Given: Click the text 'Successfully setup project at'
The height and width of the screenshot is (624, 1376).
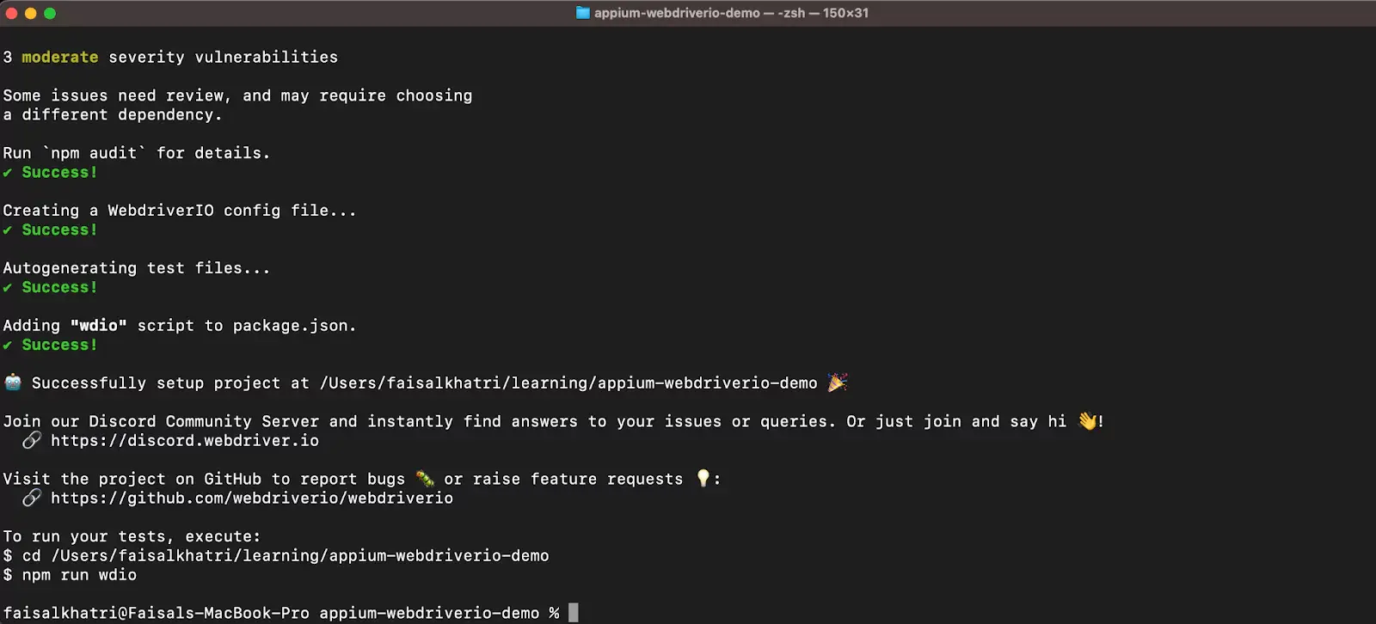Looking at the screenshot, I should click(170, 383).
